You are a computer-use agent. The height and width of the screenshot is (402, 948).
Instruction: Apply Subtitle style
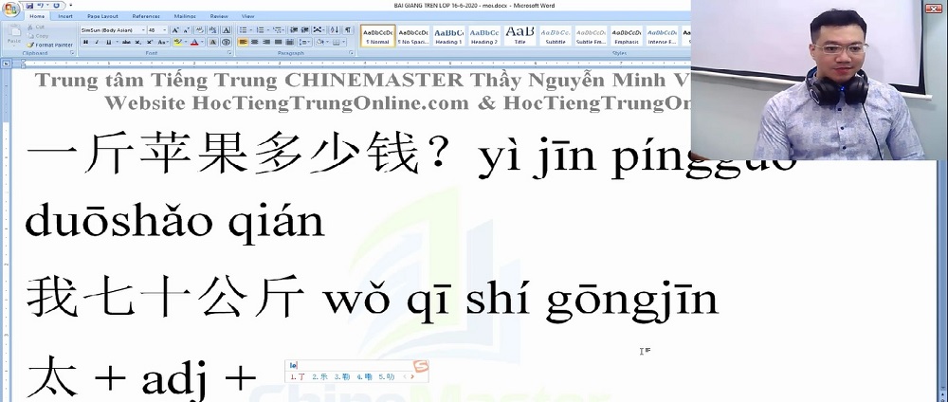(555, 35)
